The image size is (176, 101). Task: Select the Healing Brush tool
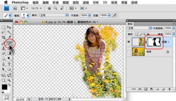[x=3, y=43]
